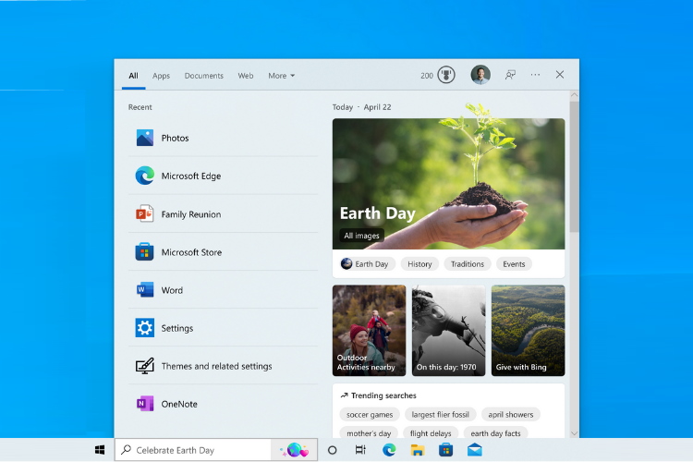693x462 pixels.
Task: Open the Rewards trophy badge icon
Action: [446, 75]
